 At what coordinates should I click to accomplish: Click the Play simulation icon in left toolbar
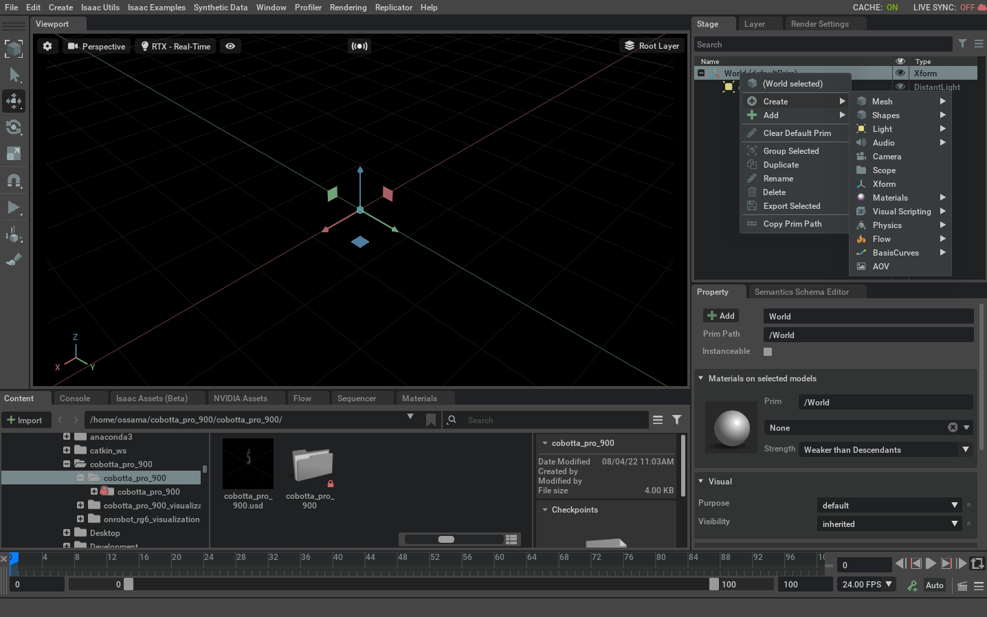(x=14, y=207)
